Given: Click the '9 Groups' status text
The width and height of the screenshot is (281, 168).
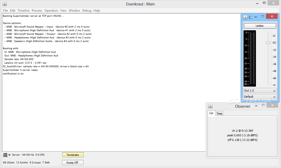Looking at the screenshot, I should pyautogui.click(x=35, y=162).
